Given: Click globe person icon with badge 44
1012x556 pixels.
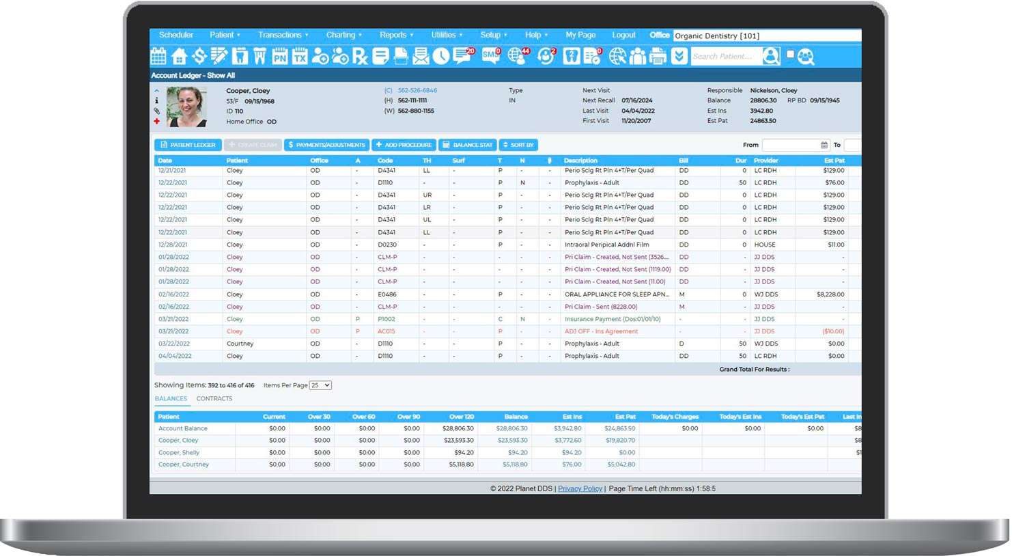Looking at the screenshot, I should tap(518, 55).
